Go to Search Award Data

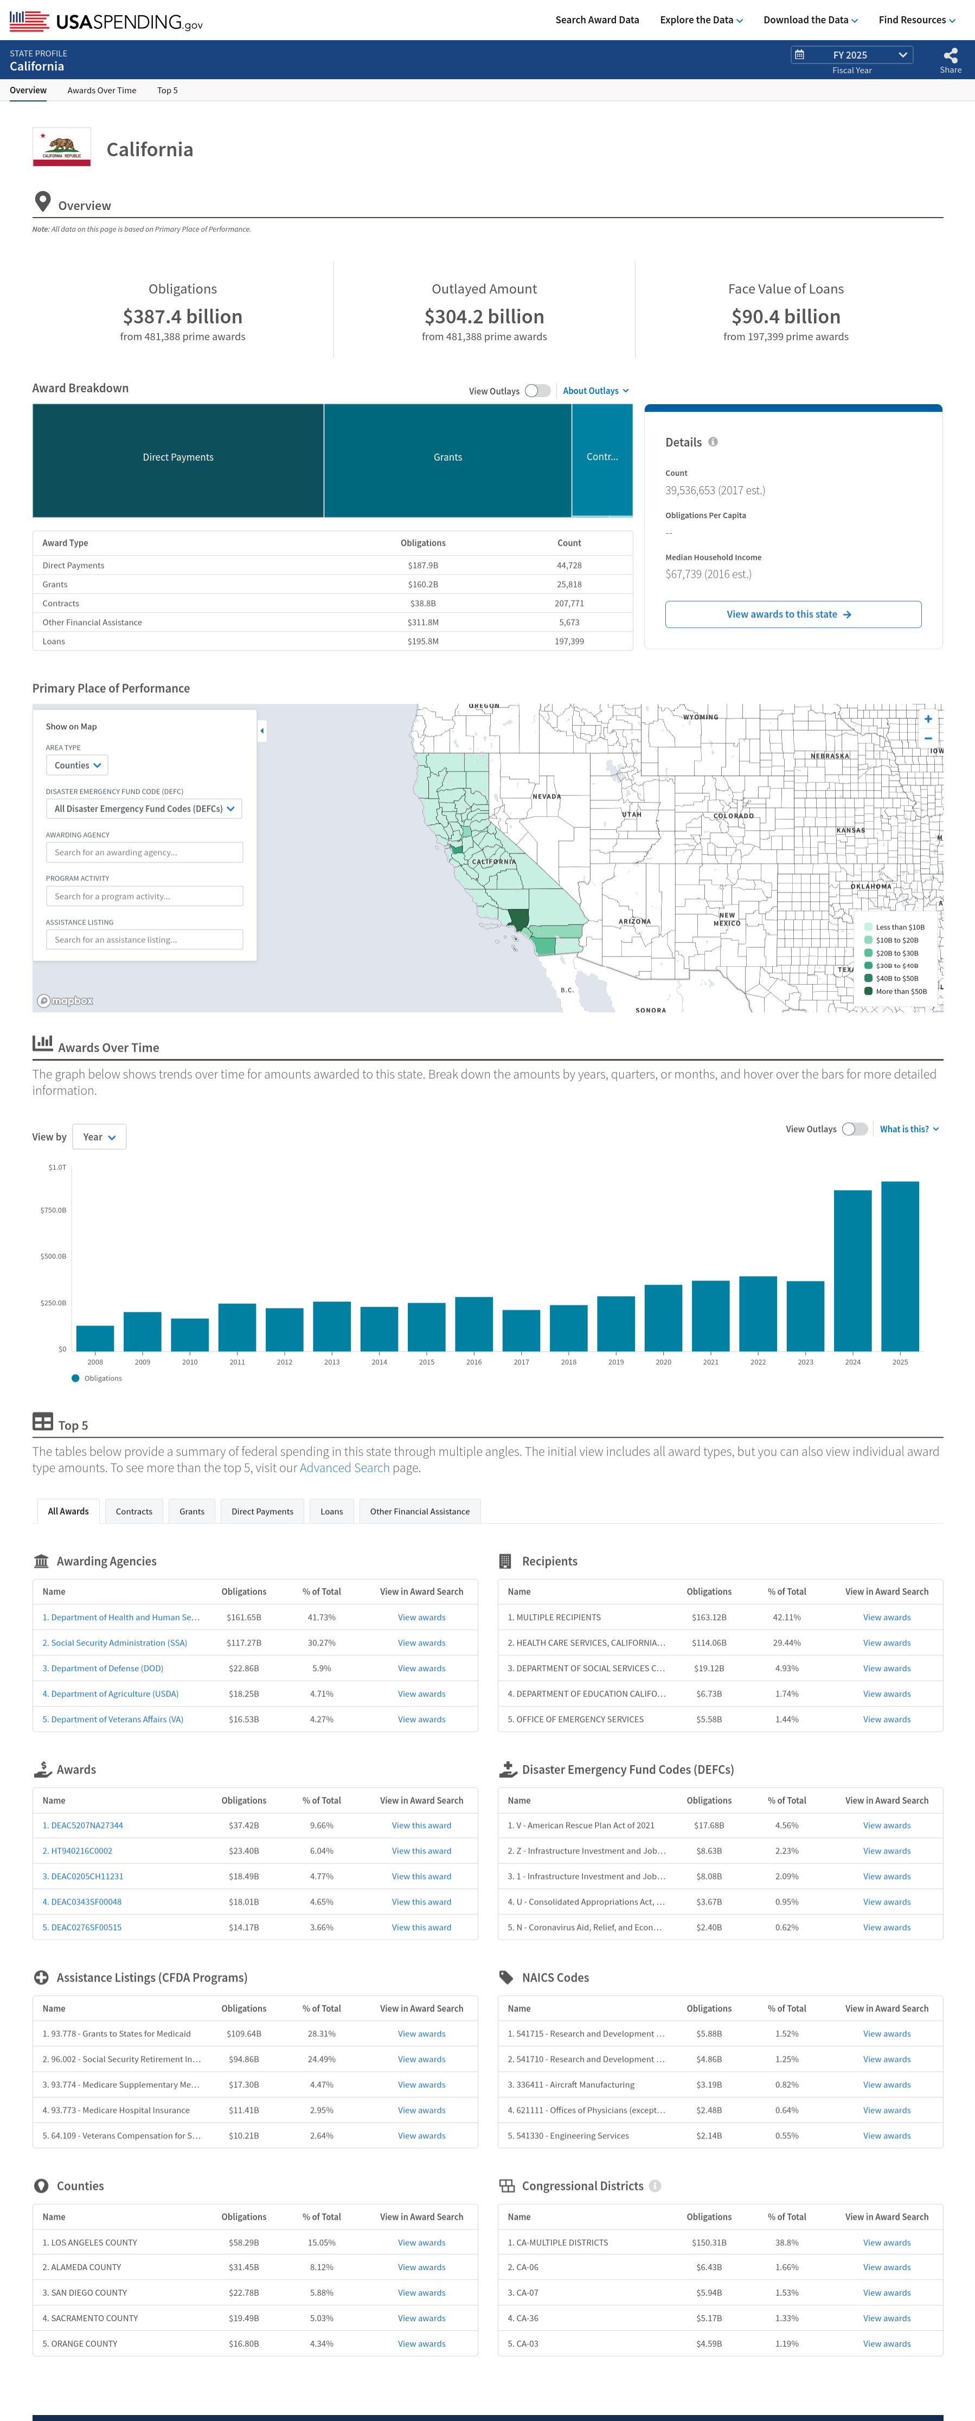click(598, 20)
